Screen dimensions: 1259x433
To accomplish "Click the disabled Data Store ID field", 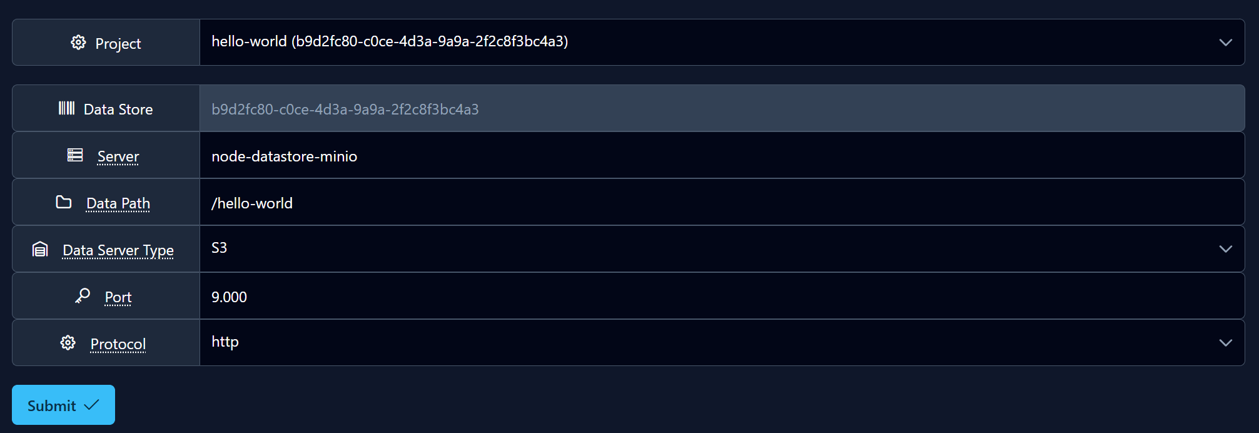I will click(722, 108).
